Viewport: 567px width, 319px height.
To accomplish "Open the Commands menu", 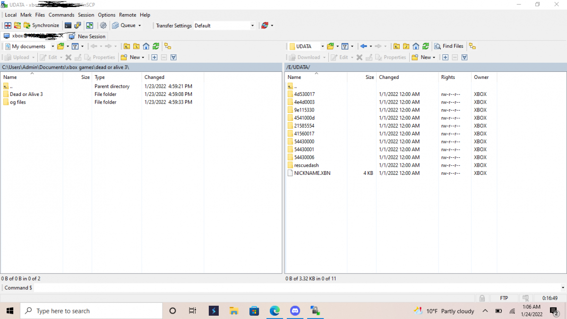I will click(x=61, y=15).
